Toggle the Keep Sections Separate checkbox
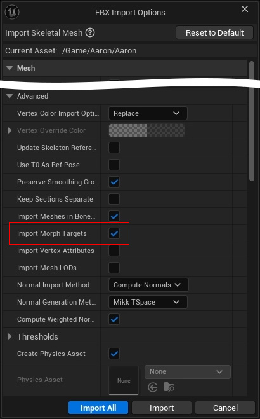260x419 pixels. coord(114,199)
